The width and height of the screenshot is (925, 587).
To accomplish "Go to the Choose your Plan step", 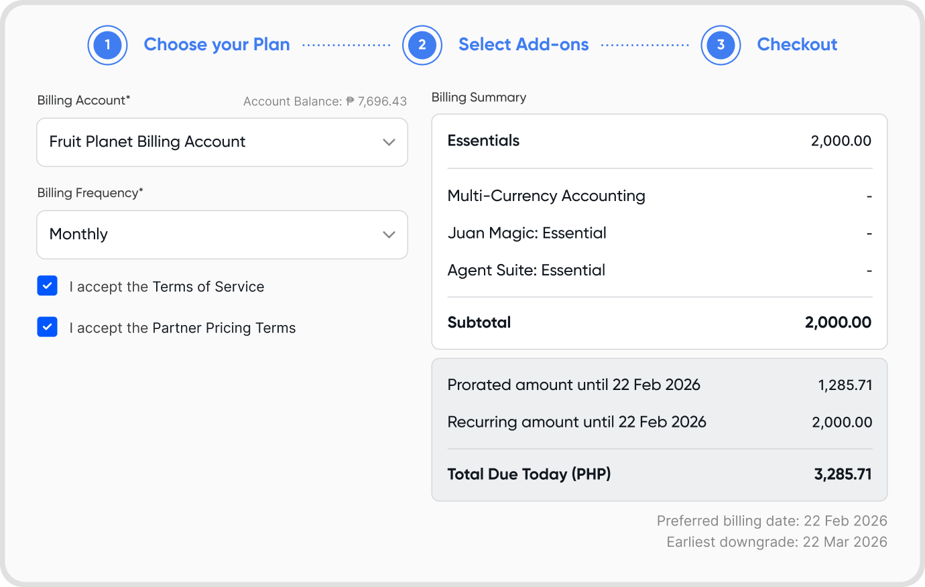I will coord(217,45).
